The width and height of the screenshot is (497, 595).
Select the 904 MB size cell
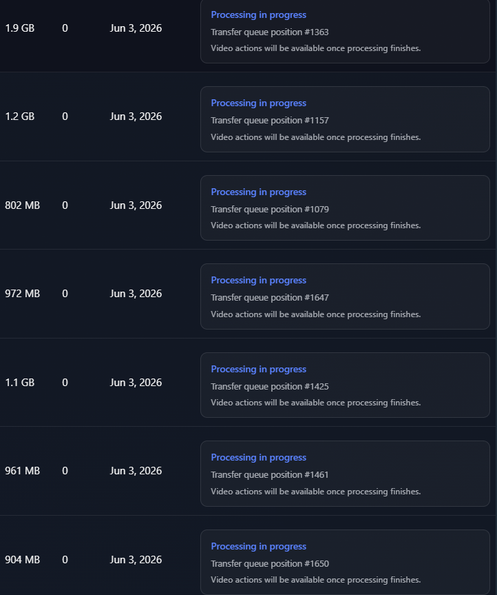[22, 560]
